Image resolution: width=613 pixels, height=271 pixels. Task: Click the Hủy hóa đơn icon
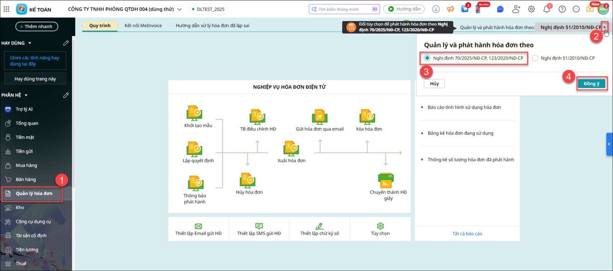248,180
